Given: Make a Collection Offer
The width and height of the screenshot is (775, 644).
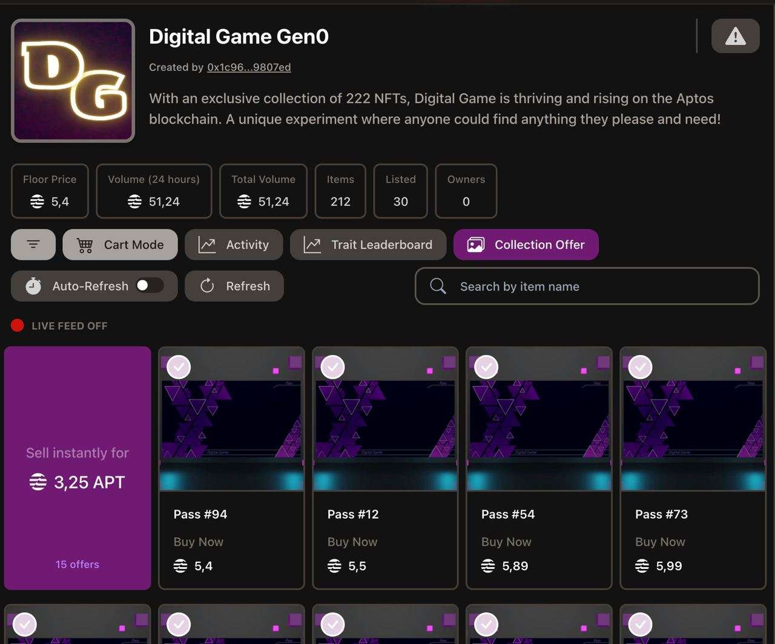Looking at the screenshot, I should tap(526, 245).
